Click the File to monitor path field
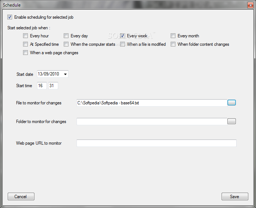This screenshot has height=208, width=256. coord(152,103)
